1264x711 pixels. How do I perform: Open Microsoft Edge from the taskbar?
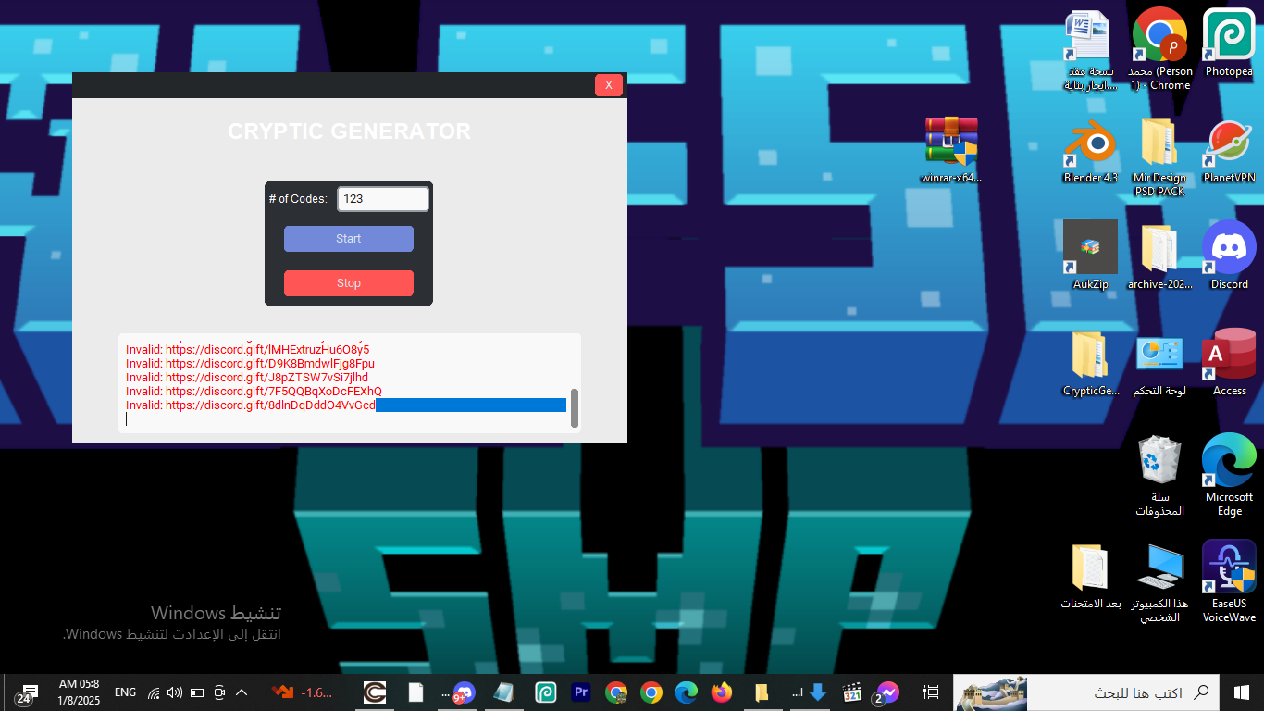[x=687, y=692]
